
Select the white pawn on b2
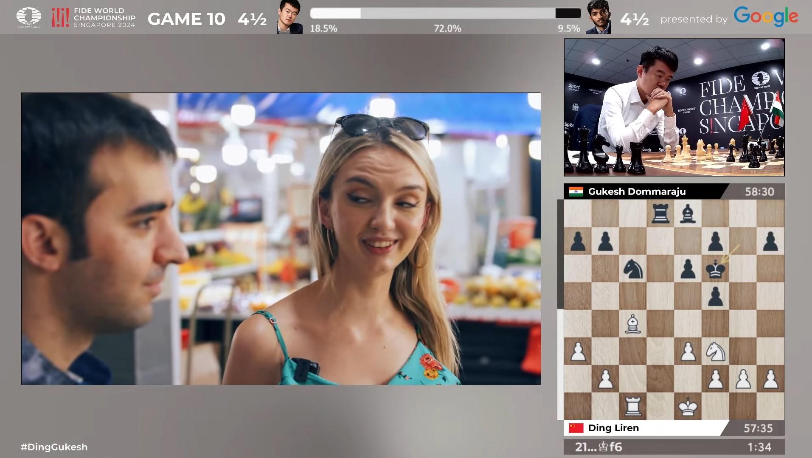(605, 379)
